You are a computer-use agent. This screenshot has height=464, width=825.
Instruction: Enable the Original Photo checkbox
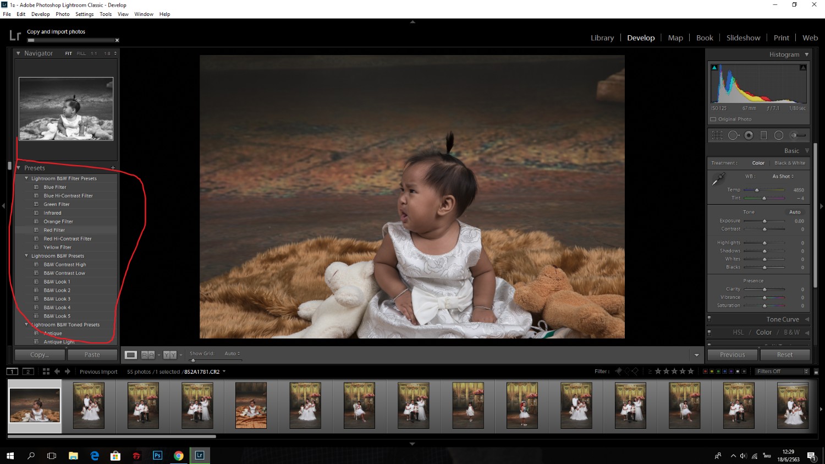tap(713, 119)
